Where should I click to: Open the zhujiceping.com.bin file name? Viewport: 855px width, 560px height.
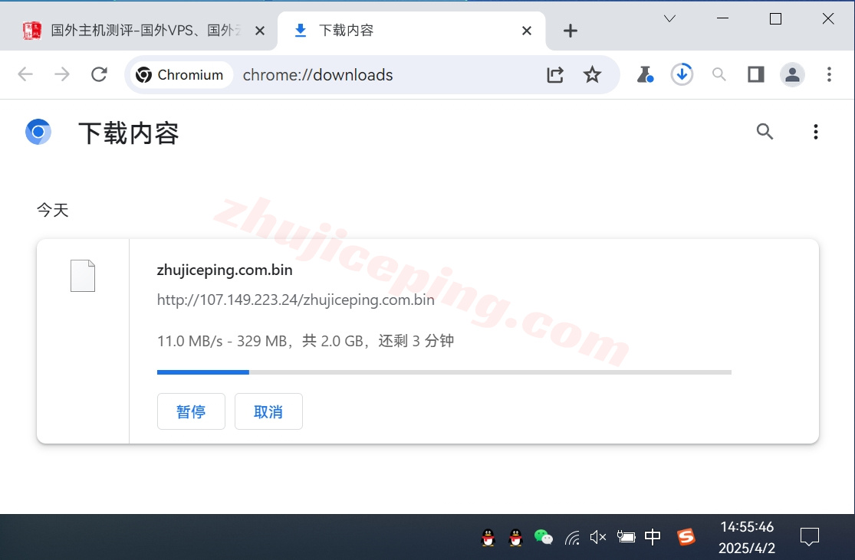[x=225, y=270]
